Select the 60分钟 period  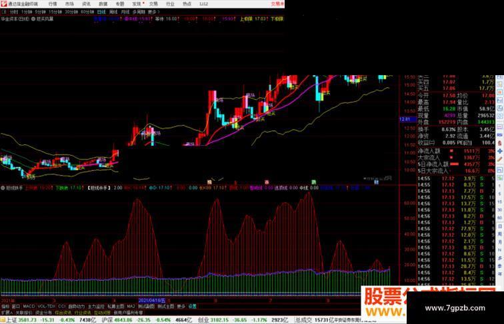(87, 12)
